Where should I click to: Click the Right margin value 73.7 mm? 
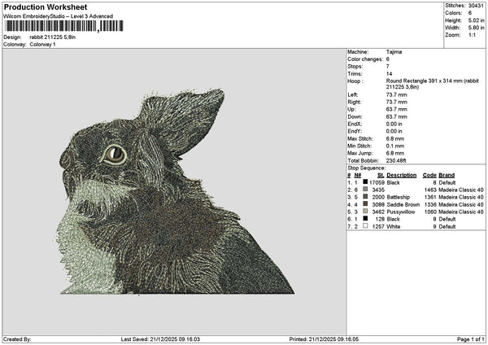397,103
